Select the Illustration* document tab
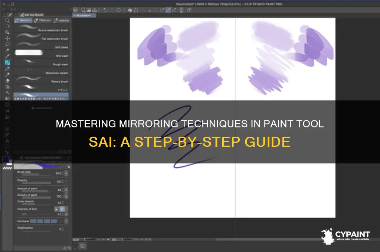The image size is (380, 252). point(84,16)
